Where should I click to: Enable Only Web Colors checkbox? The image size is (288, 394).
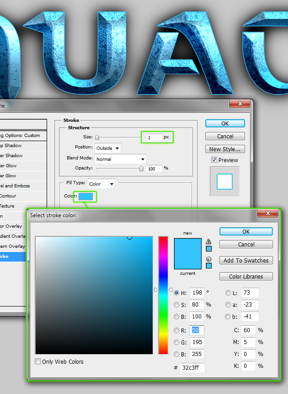click(x=38, y=361)
